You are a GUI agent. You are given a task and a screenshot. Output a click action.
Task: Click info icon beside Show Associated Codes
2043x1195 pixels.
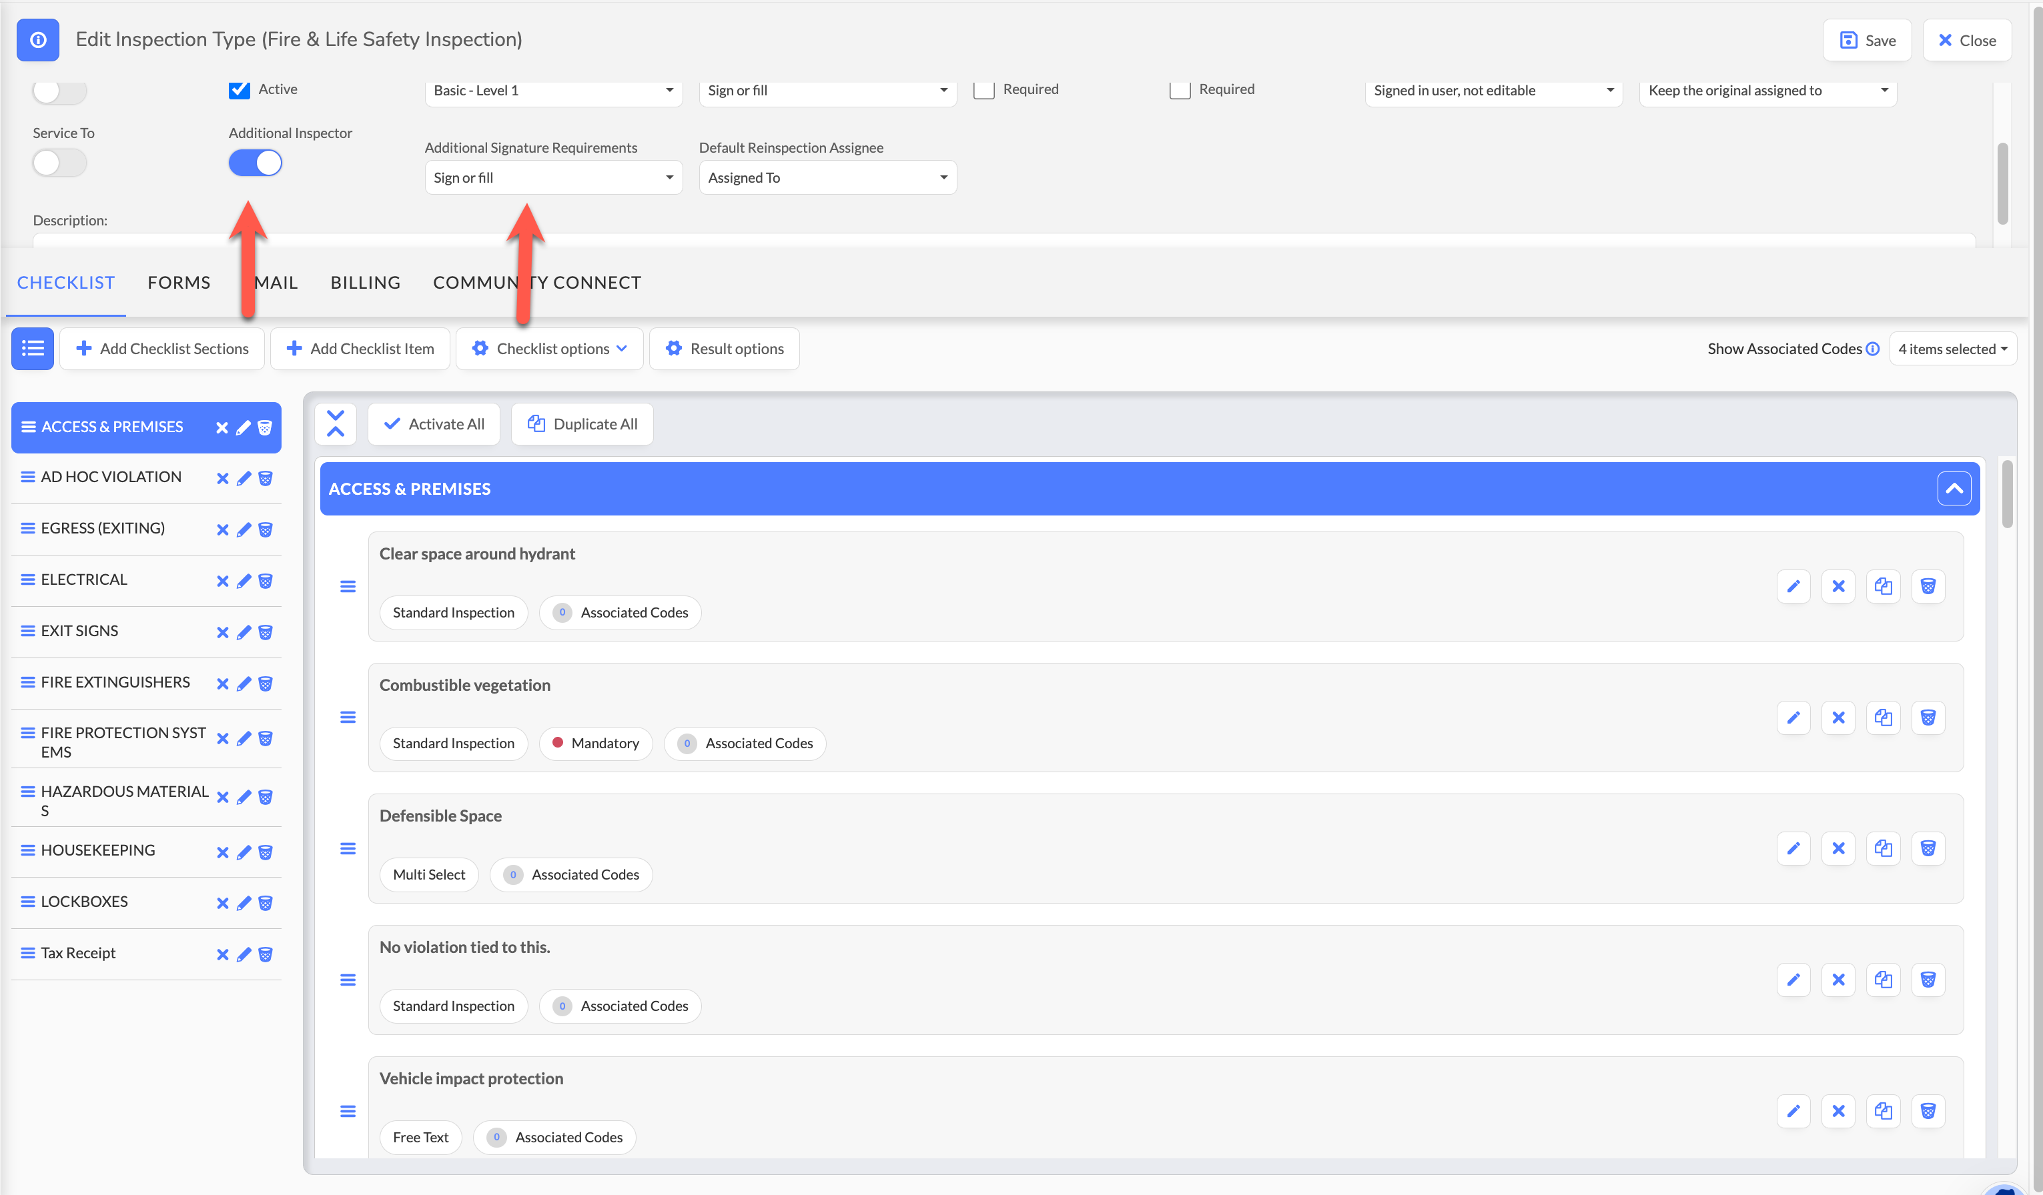point(1873,348)
